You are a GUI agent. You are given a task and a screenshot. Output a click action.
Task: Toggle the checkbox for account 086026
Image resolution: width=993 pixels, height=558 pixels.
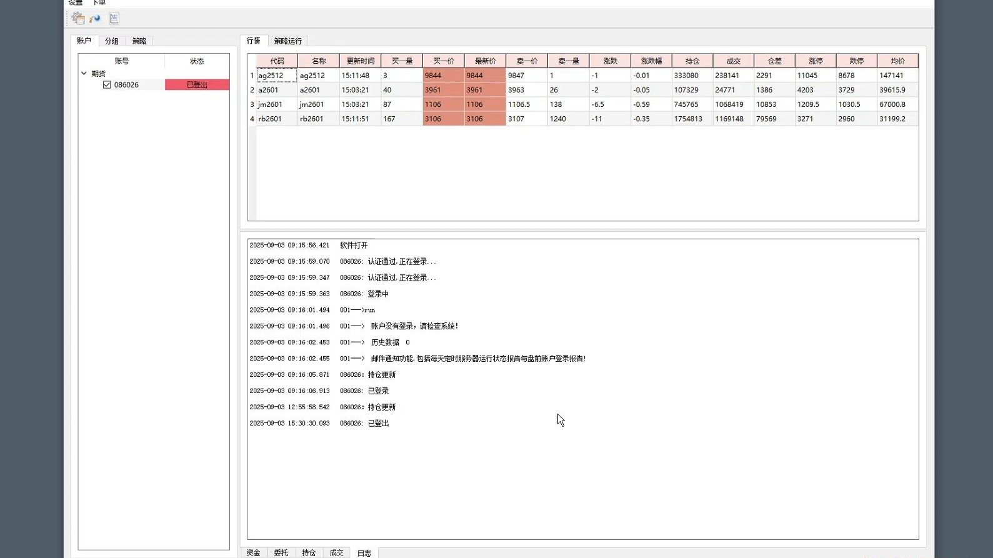click(107, 85)
